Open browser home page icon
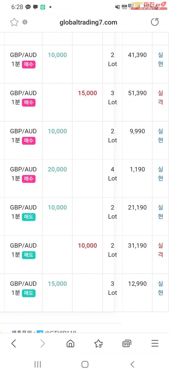Screen dimensions: 169x375 point(70,343)
